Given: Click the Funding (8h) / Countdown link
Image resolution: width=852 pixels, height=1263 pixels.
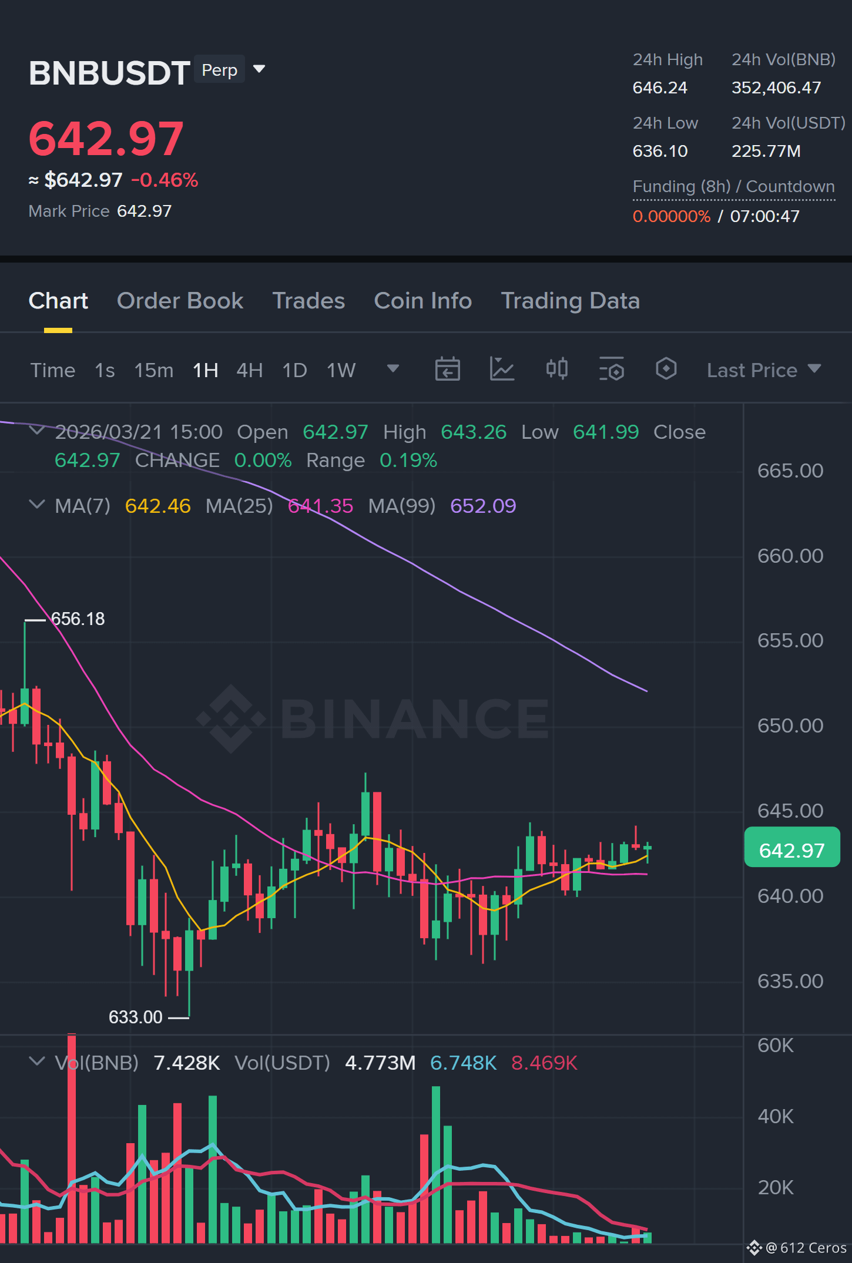Looking at the screenshot, I should coord(733,187).
